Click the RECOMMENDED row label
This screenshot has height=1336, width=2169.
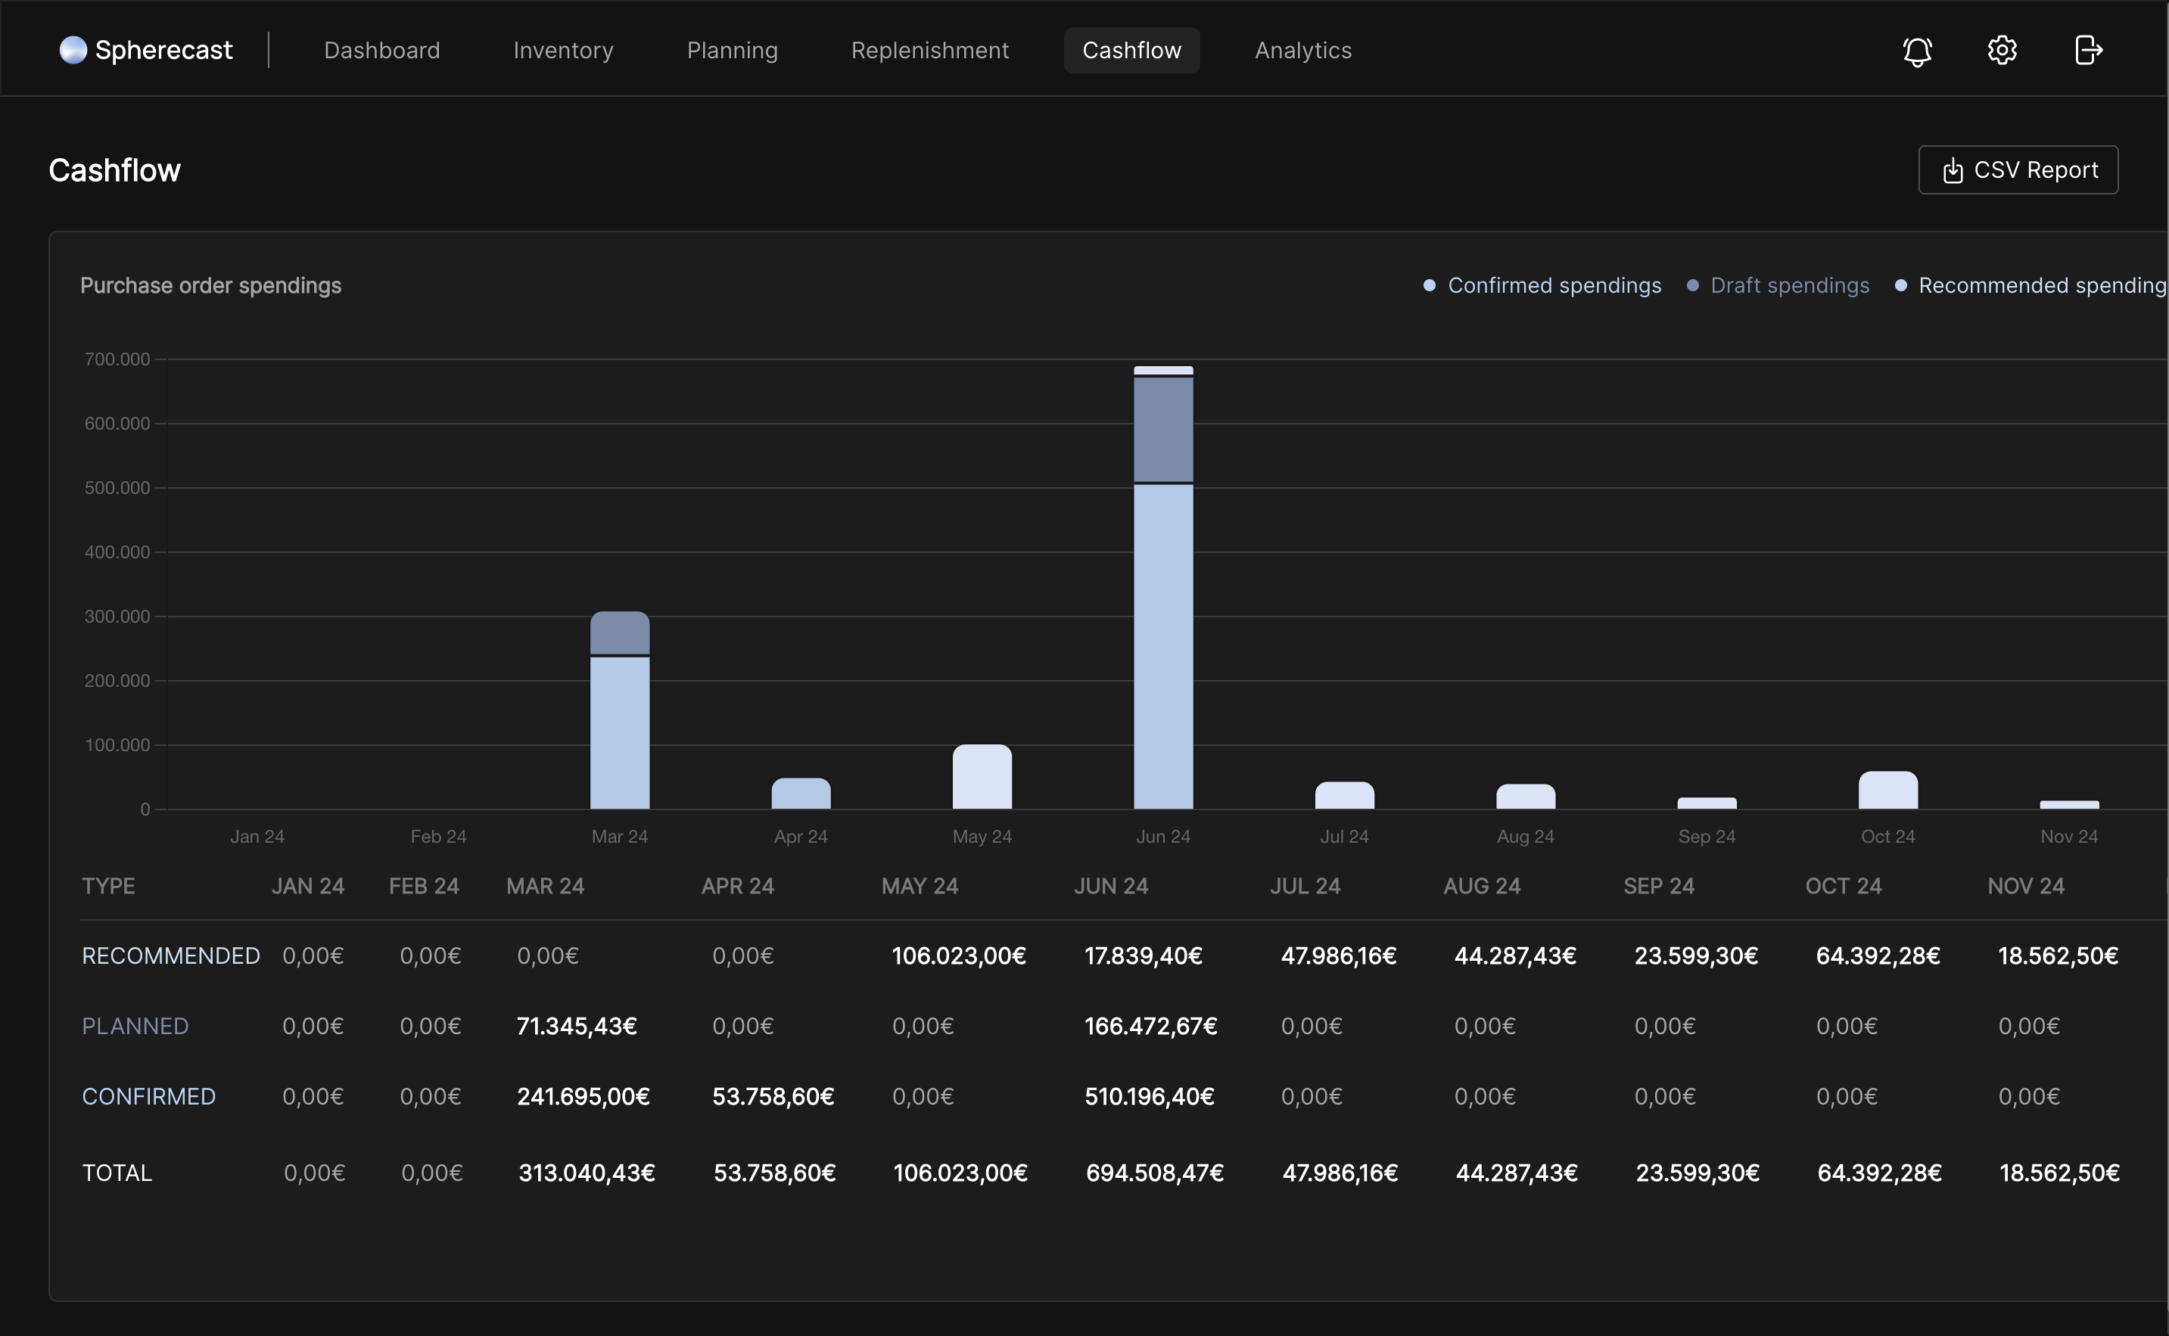pyautogui.click(x=170, y=955)
